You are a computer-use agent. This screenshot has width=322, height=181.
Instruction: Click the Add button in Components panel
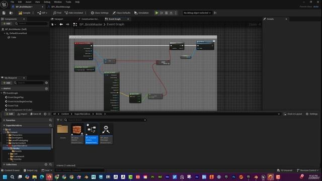[x=7, y=24]
